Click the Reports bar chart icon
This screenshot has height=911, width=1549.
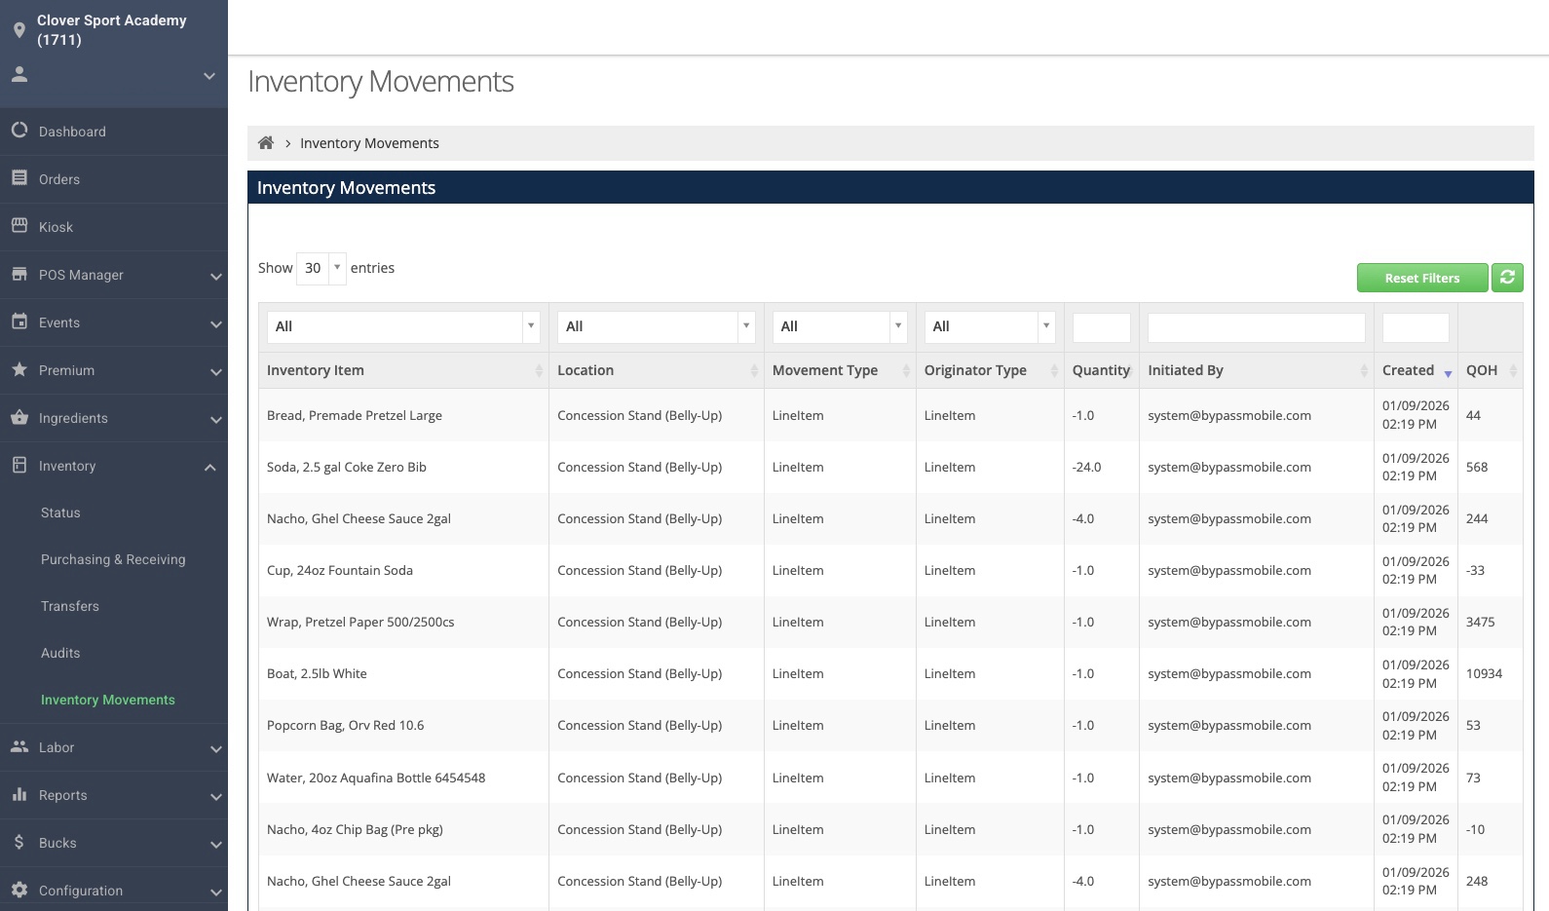click(x=19, y=794)
